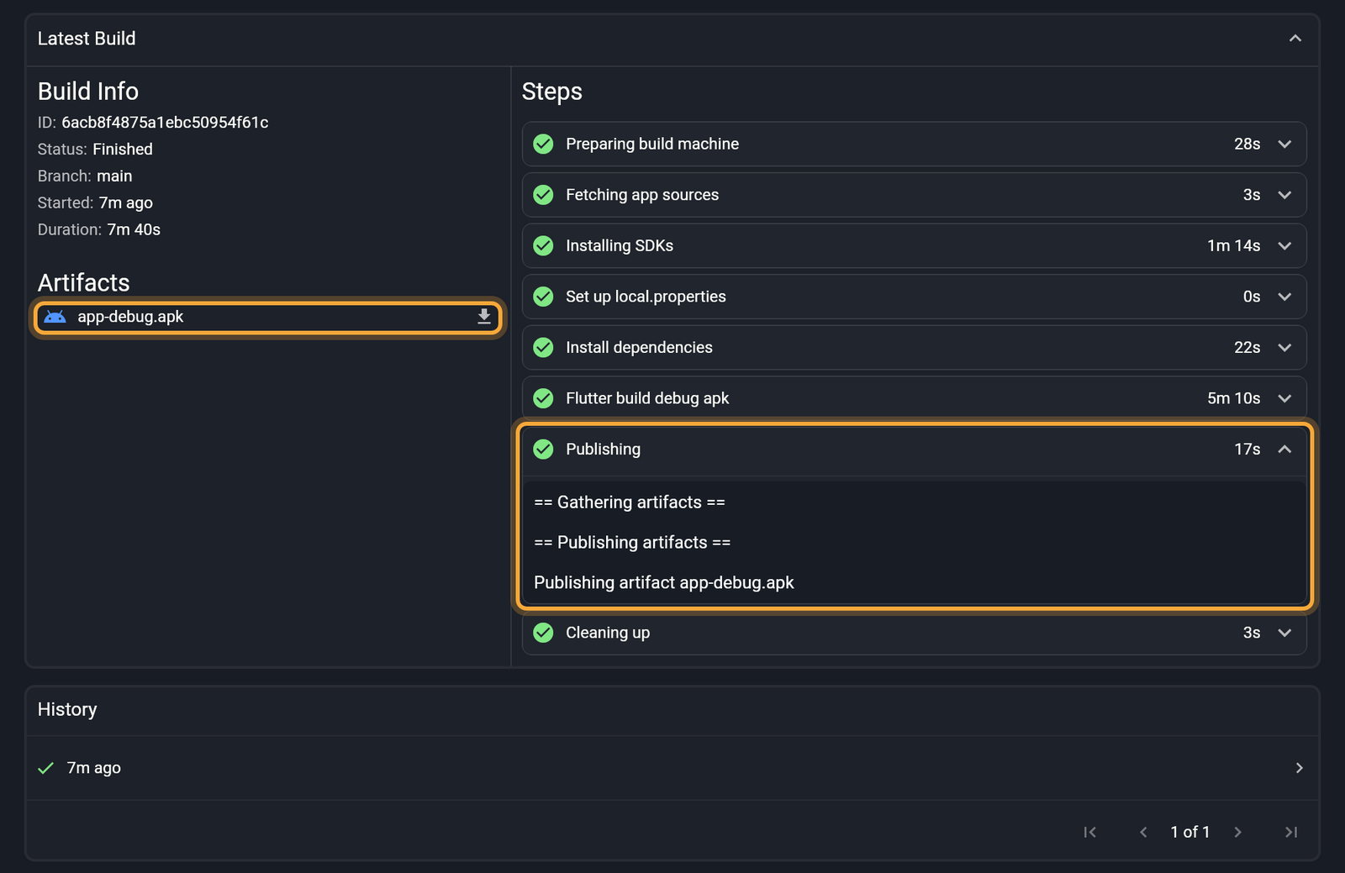Expand the Installing SDKs step log
This screenshot has width=1345, height=873.
(x=1284, y=245)
